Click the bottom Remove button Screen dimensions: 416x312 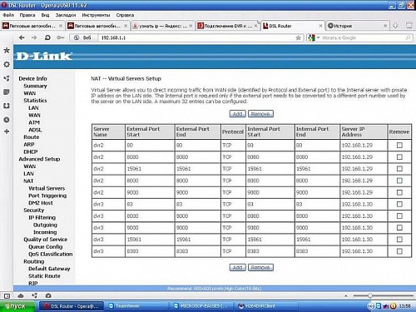point(260,267)
